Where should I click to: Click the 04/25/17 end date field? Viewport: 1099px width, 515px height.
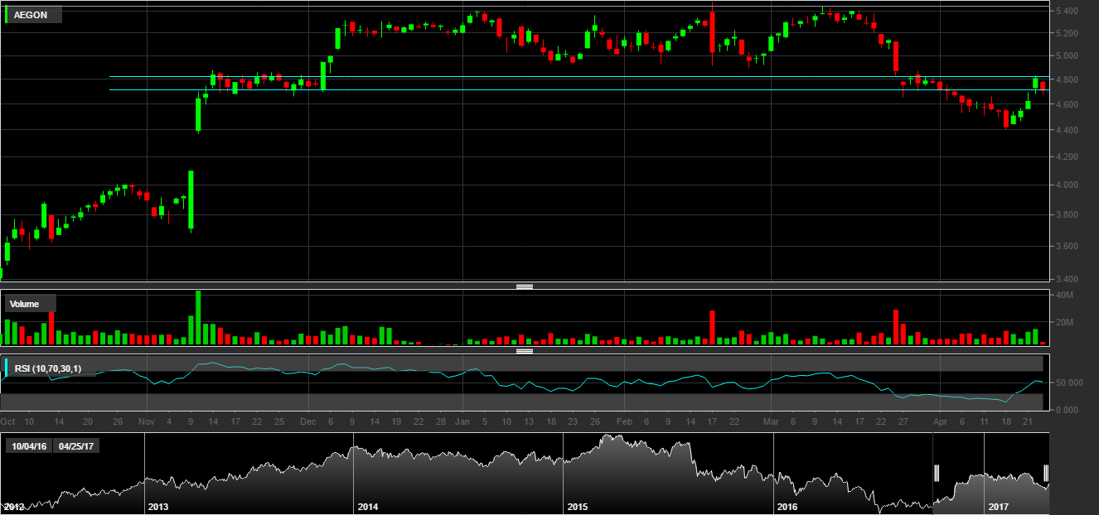(x=77, y=445)
